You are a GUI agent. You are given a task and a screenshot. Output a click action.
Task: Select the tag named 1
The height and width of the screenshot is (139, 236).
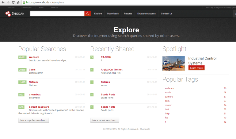tap(166, 122)
